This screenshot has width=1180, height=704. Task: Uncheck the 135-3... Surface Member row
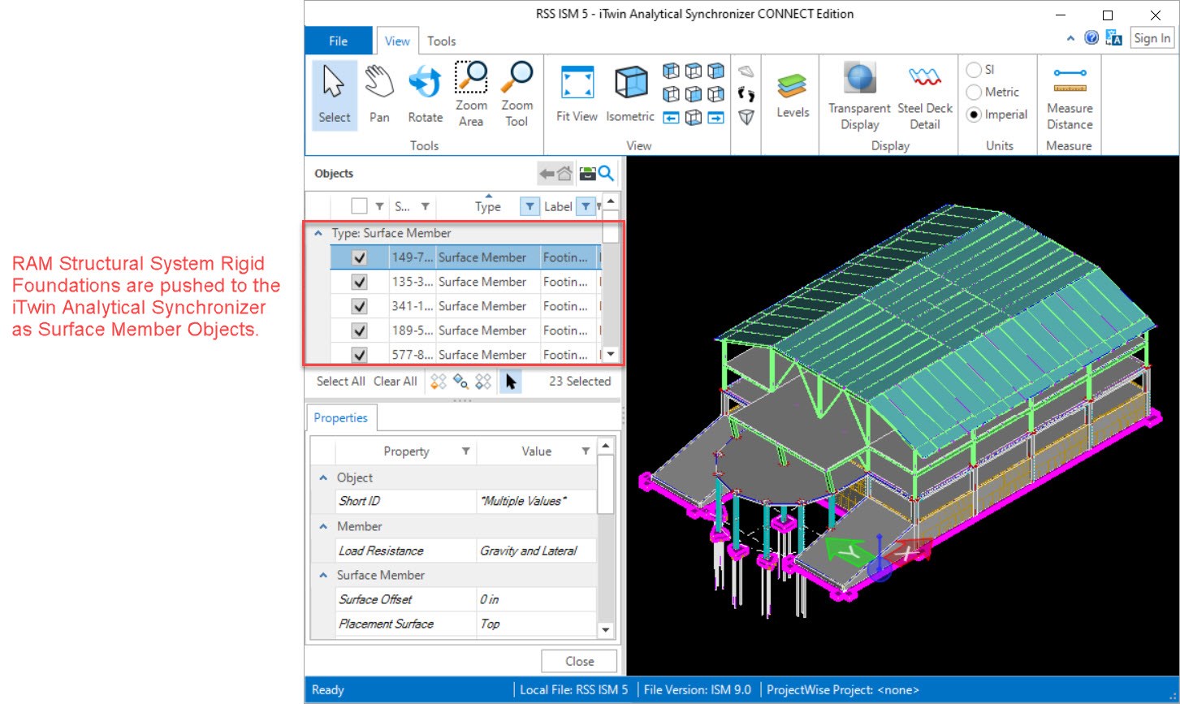(359, 282)
